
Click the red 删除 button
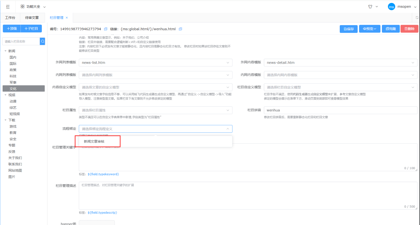[409, 29]
